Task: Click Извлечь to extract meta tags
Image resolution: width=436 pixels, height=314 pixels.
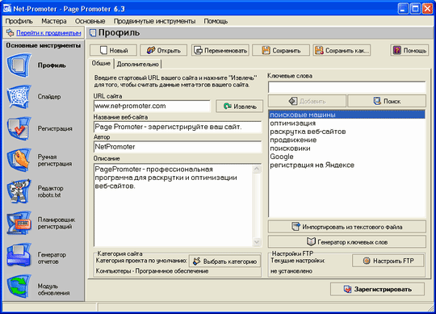Action: coord(240,107)
